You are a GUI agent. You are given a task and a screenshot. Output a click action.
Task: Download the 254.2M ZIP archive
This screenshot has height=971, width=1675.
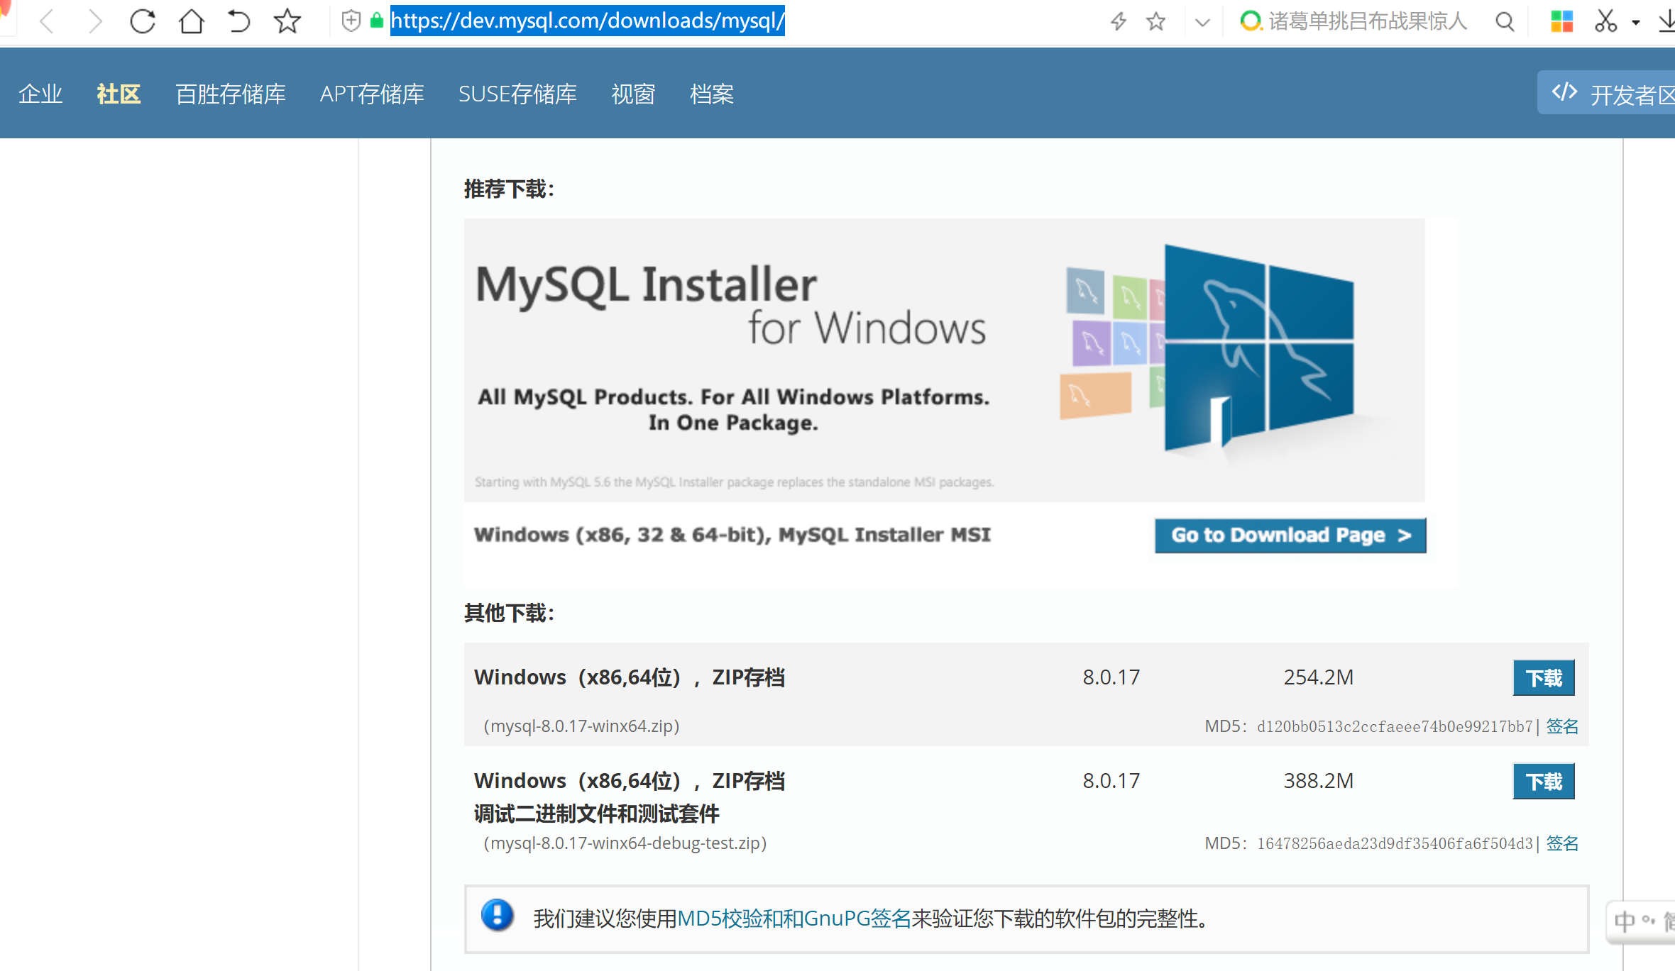pyautogui.click(x=1543, y=678)
